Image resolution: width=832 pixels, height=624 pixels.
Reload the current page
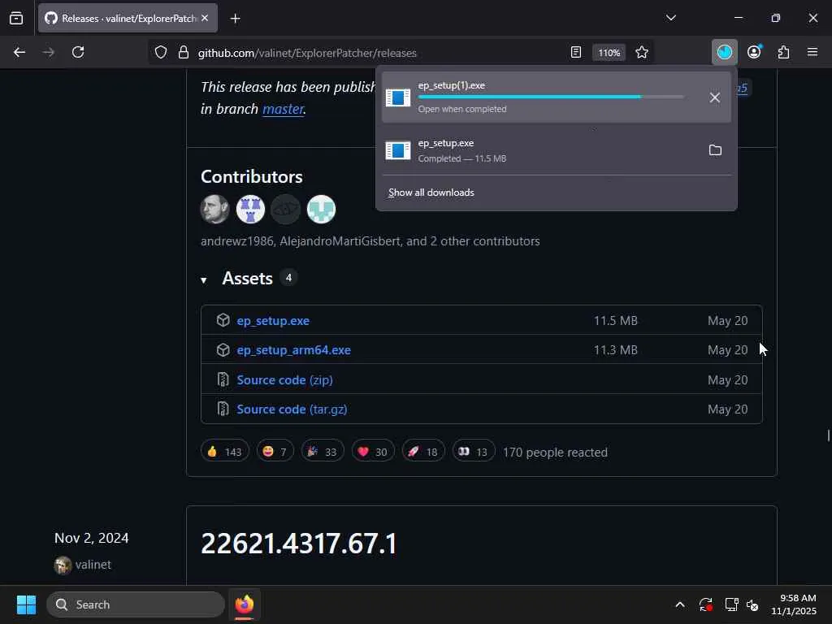[x=78, y=52]
